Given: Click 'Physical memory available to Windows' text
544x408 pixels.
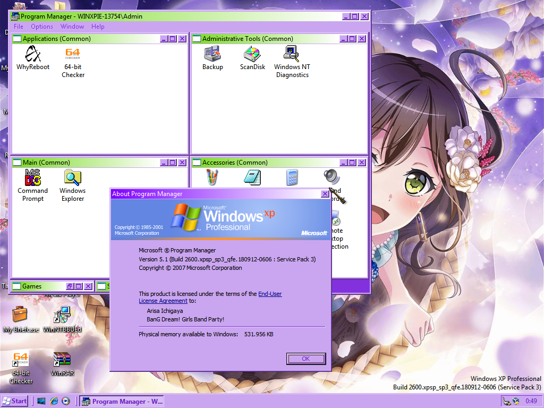Looking at the screenshot, I should [x=189, y=335].
